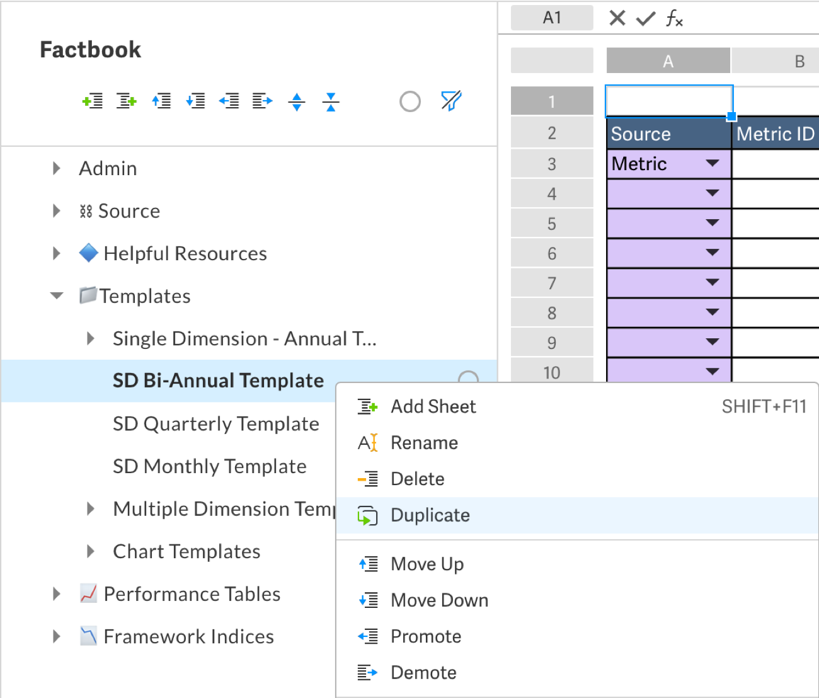Confirm the formula with checkmark icon

[x=646, y=19]
